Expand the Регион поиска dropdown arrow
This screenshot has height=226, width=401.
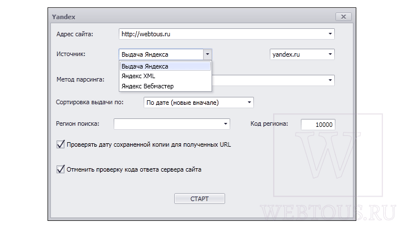coord(225,124)
